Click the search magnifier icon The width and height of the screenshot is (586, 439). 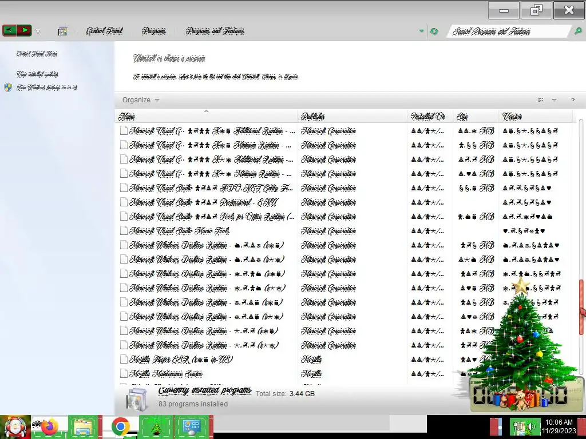click(x=578, y=31)
